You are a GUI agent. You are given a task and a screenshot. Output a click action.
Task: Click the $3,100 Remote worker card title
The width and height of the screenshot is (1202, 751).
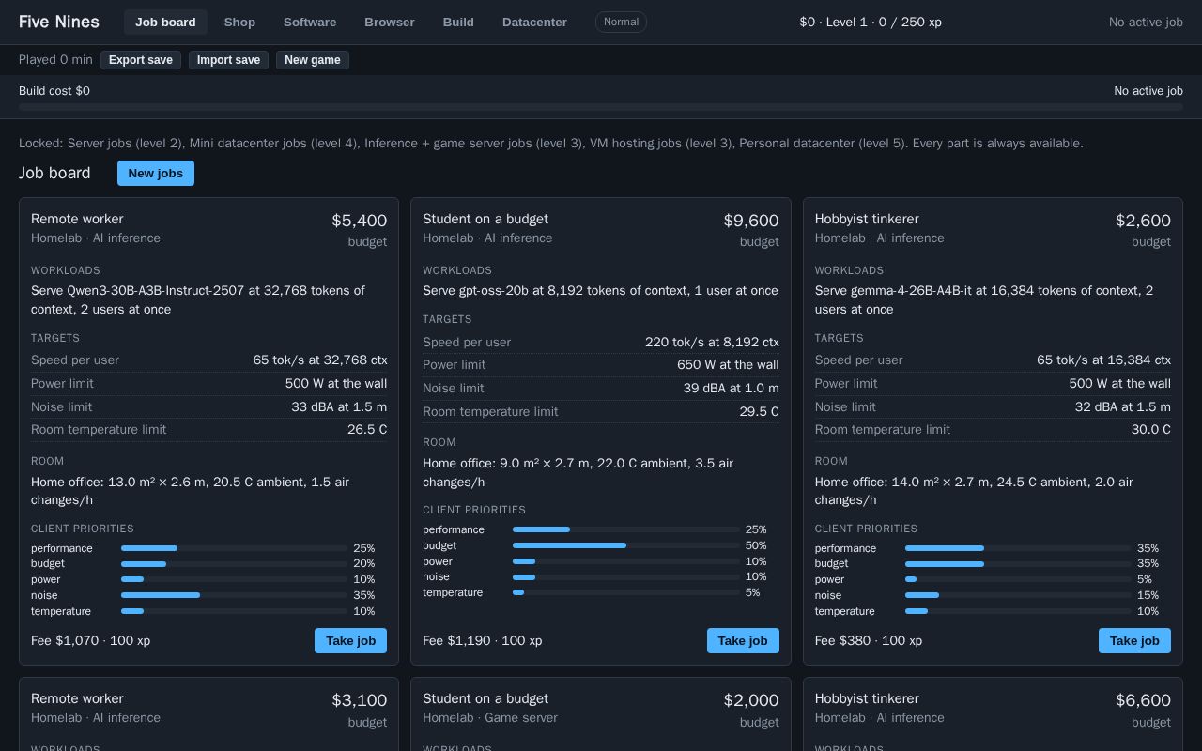point(77,698)
